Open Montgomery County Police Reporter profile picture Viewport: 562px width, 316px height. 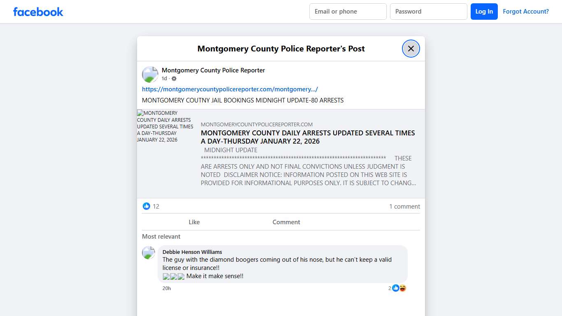tap(150, 74)
